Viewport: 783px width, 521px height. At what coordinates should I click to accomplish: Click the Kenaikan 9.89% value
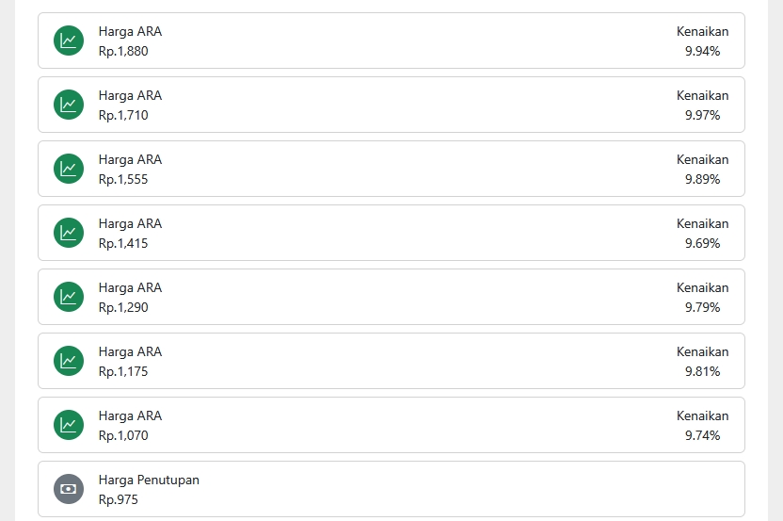tap(703, 179)
